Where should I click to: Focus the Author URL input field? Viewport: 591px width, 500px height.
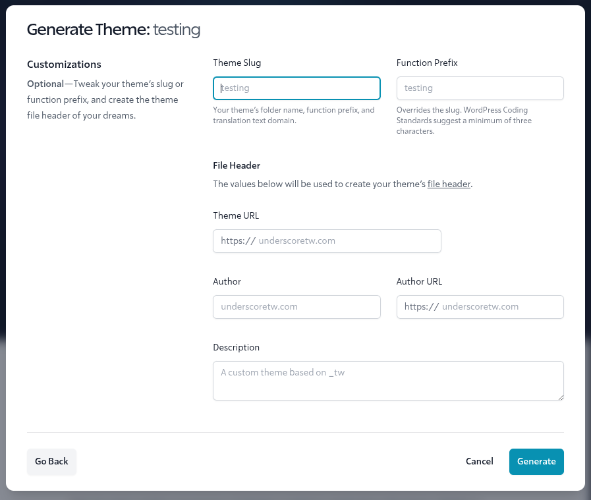pos(501,307)
